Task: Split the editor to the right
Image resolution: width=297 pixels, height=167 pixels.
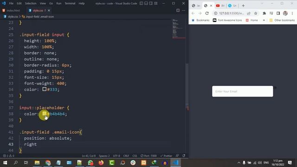Action: tap(178, 10)
